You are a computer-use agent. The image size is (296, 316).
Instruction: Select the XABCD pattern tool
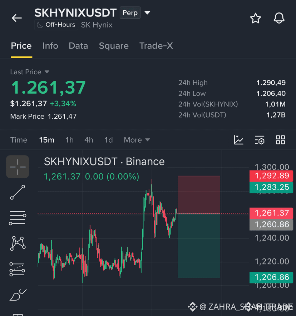18,243
